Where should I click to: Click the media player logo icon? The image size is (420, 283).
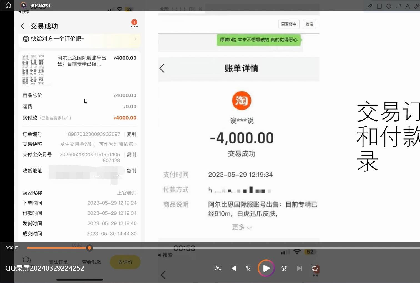click(x=23, y=5)
